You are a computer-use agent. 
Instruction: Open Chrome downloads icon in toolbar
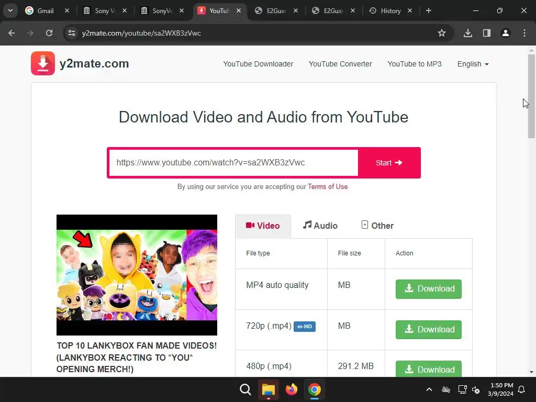click(x=468, y=33)
